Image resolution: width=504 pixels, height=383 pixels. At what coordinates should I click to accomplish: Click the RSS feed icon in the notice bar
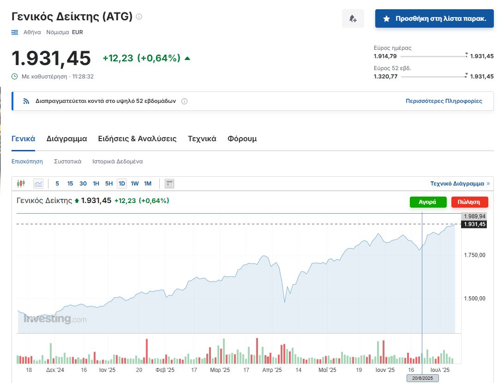(26, 101)
